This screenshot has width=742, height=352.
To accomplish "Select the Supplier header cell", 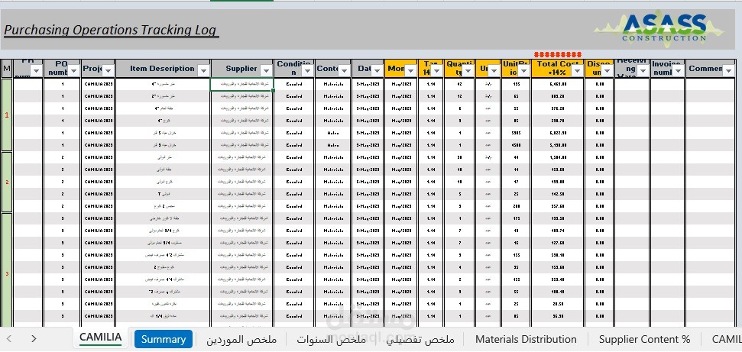I will (x=241, y=68).
